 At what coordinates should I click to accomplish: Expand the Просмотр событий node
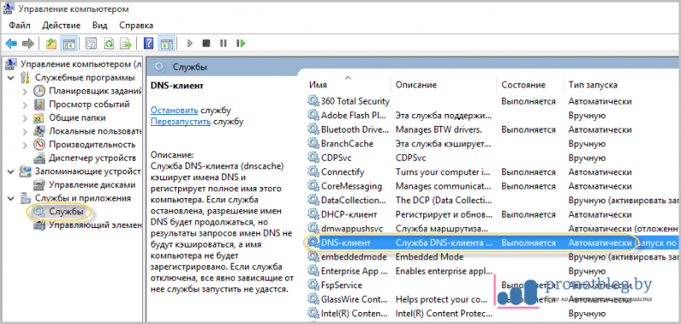pos(25,105)
